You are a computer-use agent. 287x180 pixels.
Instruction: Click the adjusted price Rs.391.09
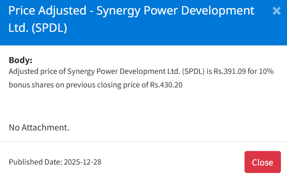coord(230,72)
